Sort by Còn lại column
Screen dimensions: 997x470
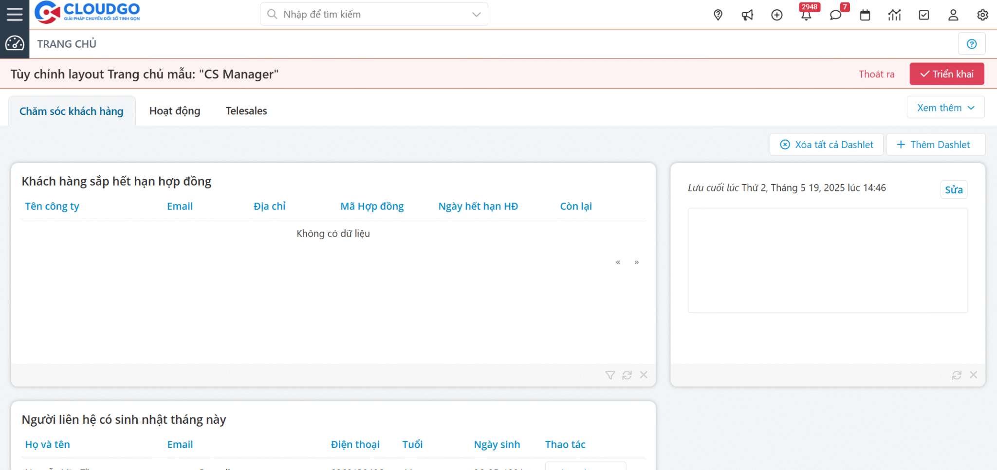pos(576,207)
